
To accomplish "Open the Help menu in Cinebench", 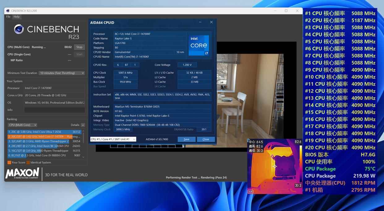I will 16,17.
